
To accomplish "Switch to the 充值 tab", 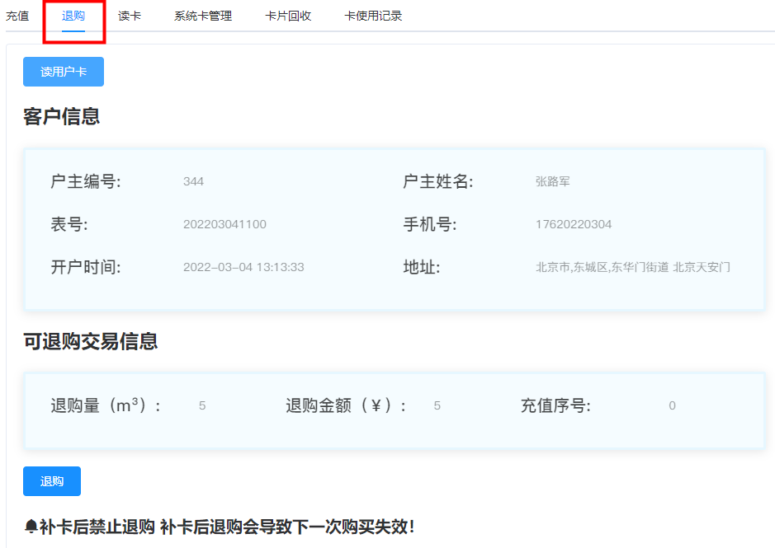I will [x=17, y=16].
